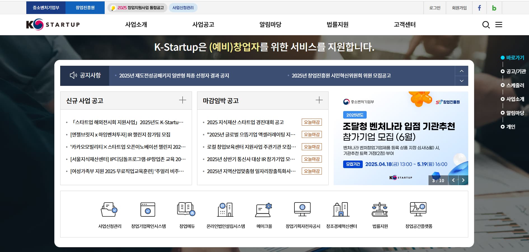The width and height of the screenshot is (529, 252).
Task: Expand 신규 사업 공고 with the plus button
Action: click(183, 100)
